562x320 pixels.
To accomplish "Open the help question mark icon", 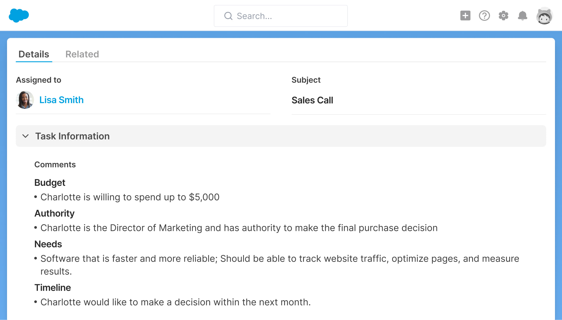I will pos(484,16).
